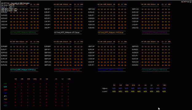
Task: Click Lowest NZD value under MN
Action: (x=164, y=91)
